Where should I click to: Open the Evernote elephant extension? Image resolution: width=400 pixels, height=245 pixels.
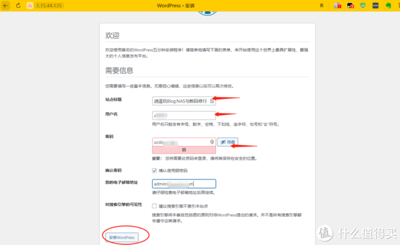point(388,5)
